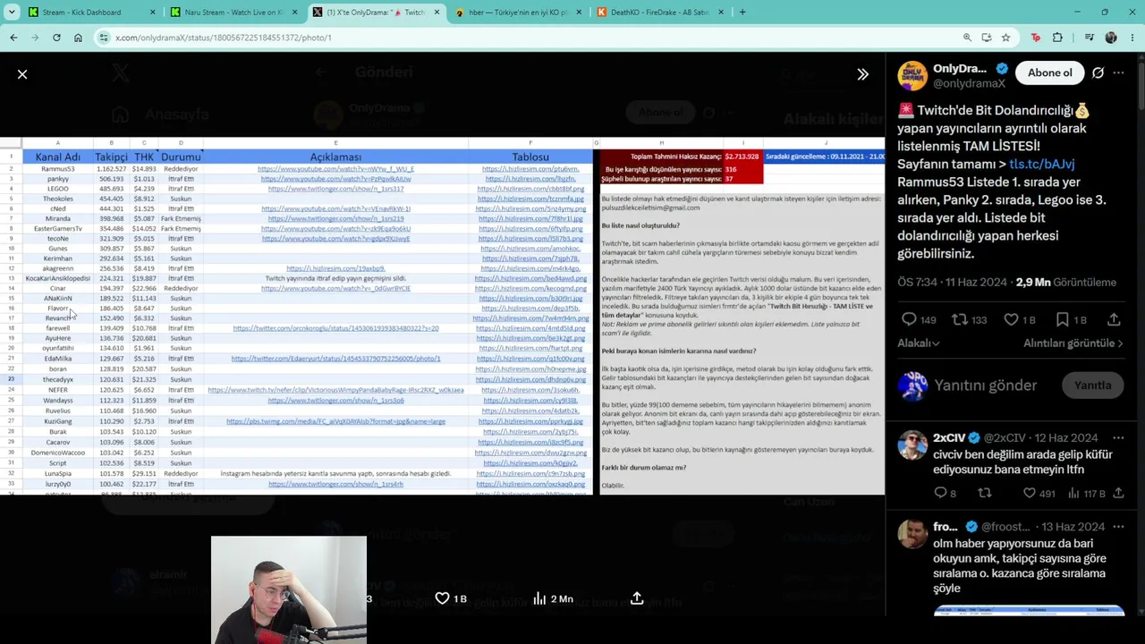Open more options on the 2xCIV comment

tap(1118, 437)
